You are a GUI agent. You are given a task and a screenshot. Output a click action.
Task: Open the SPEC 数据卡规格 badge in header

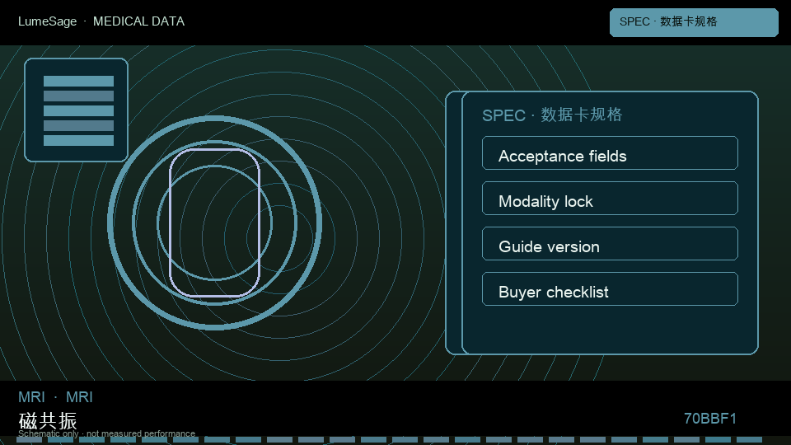pos(694,22)
